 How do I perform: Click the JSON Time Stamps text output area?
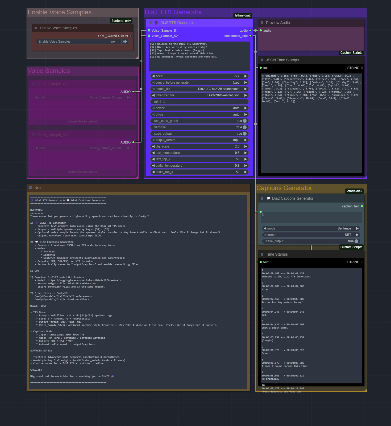coord(311,123)
